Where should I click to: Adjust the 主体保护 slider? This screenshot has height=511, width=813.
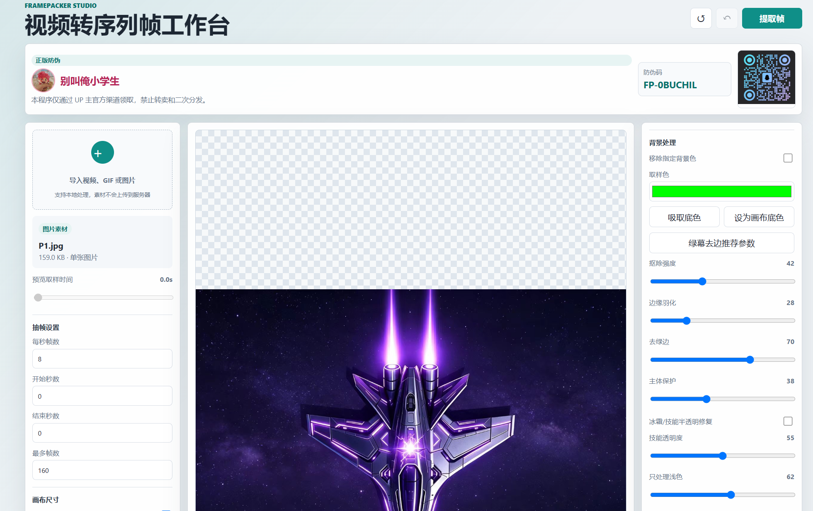[722, 399]
